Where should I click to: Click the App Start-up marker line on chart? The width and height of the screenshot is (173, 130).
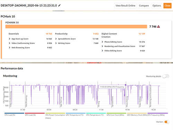(x=60, y=95)
